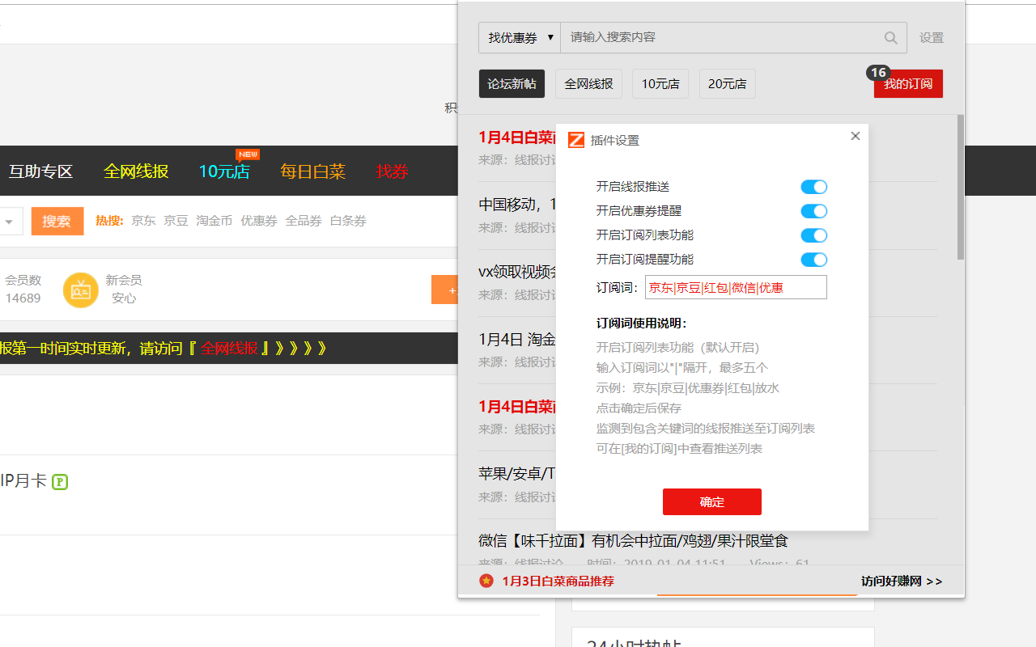
Task: Open 微信【味千拉面】 post
Action: click(633, 540)
